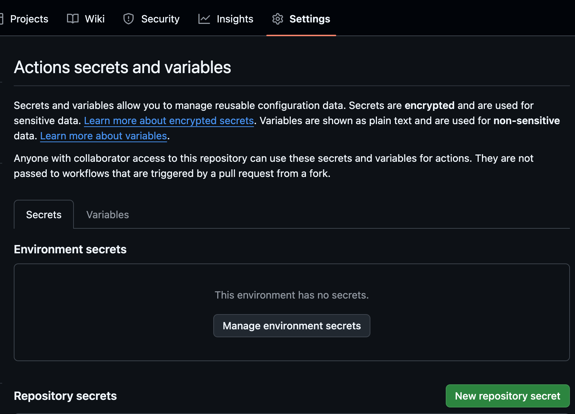This screenshot has height=414, width=575.
Task: Switch to the Insights tab label
Action: [x=235, y=19]
